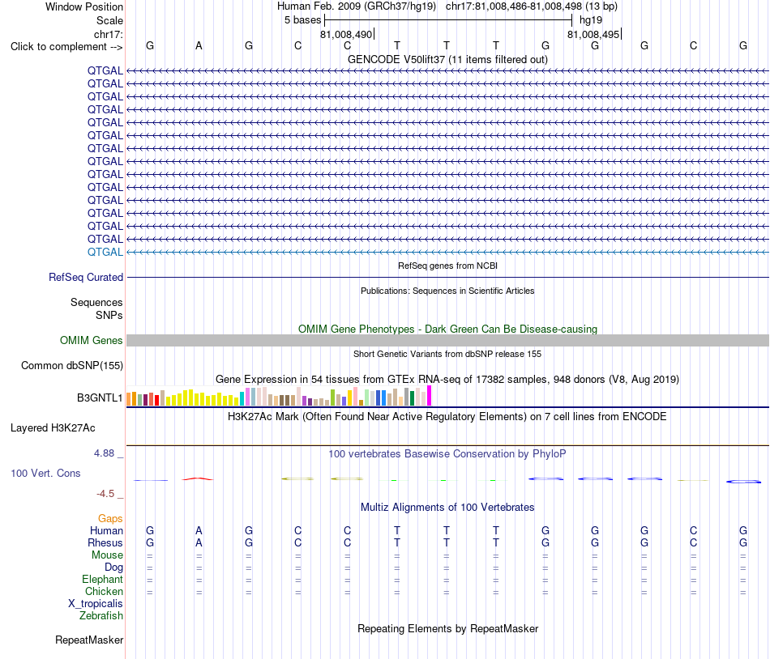Click the 81,008,490 ruler position
This screenshot has height=659, width=770.
click(346, 34)
